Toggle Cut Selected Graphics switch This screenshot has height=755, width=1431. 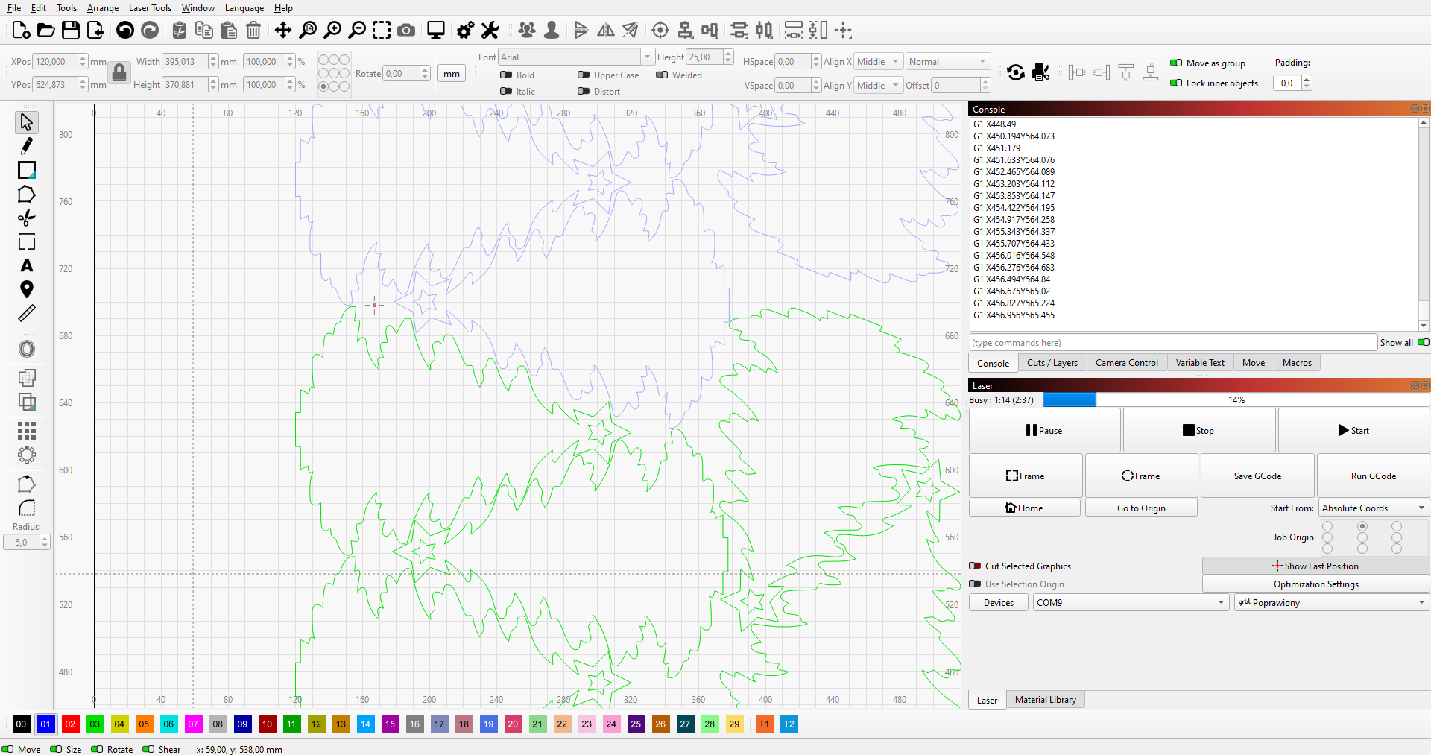[975, 566]
